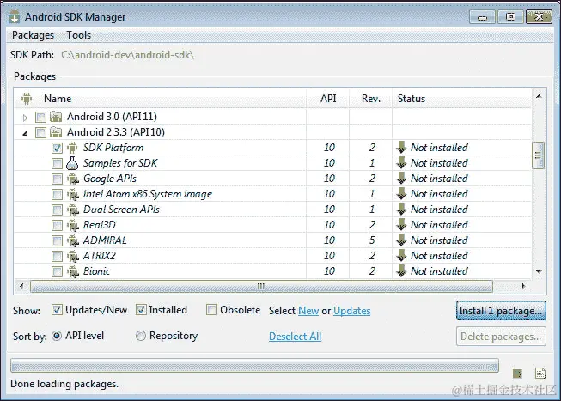The image size is (561, 401).
Task: Click the Updates link to select updates
Action: [351, 311]
